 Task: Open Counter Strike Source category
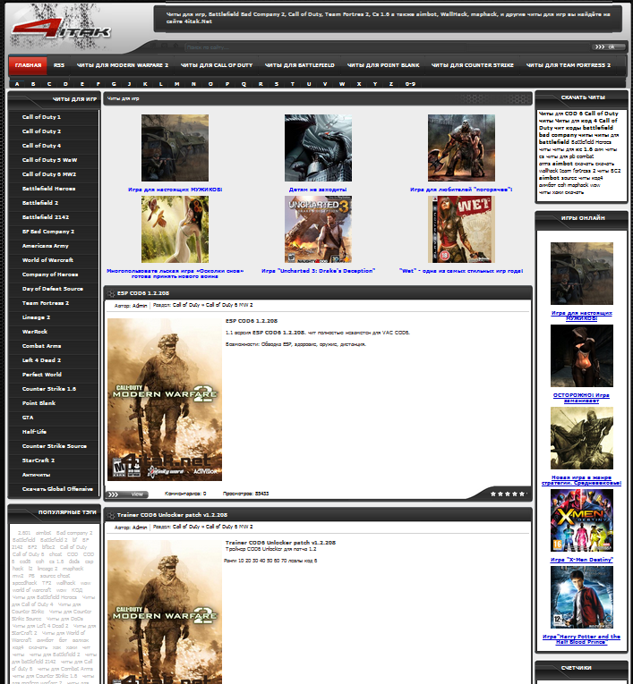point(53,446)
